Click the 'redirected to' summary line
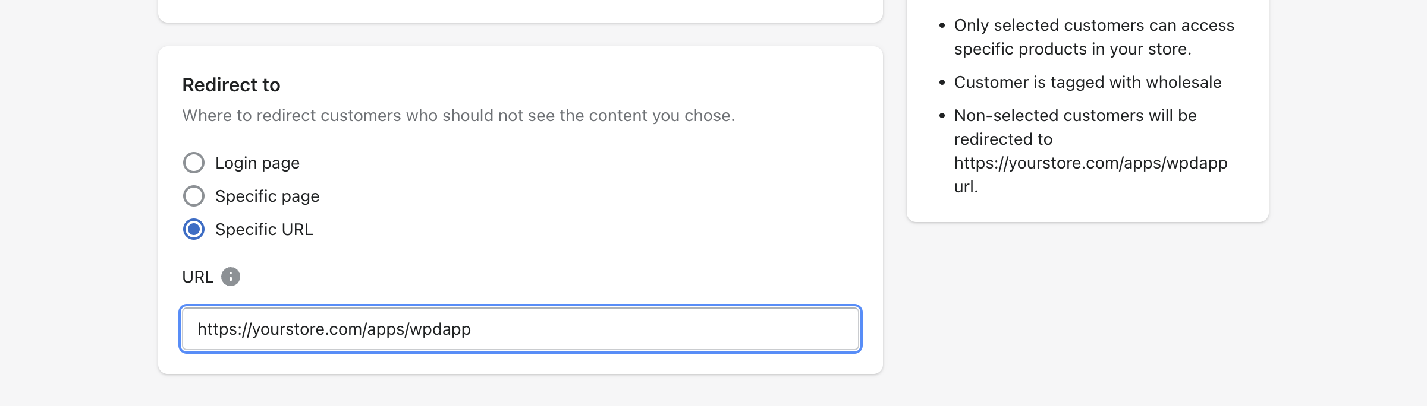The width and height of the screenshot is (1427, 406). pos(1003,139)
